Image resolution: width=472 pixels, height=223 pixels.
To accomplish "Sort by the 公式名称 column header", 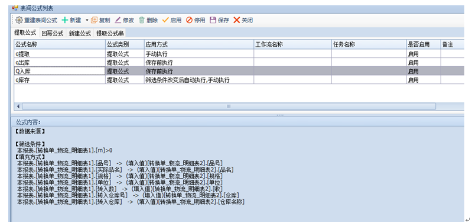I will point(60,44).
